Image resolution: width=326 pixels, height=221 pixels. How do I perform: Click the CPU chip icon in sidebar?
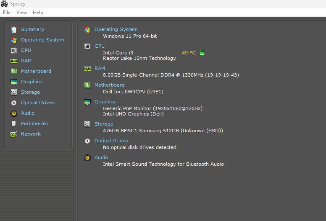[14, 50]
